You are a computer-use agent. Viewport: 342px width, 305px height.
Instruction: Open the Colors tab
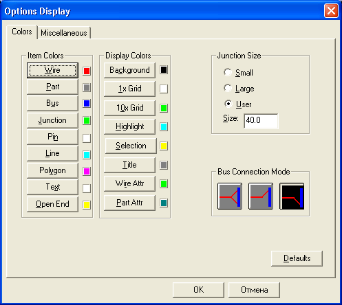[x=22, y=32]
